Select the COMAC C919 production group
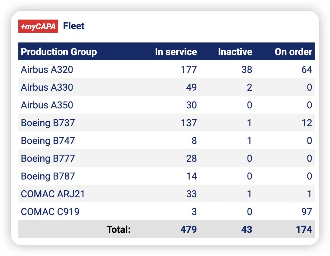This screenshot has height=256, width=330. pyautogui.click(x=50, y=212)
